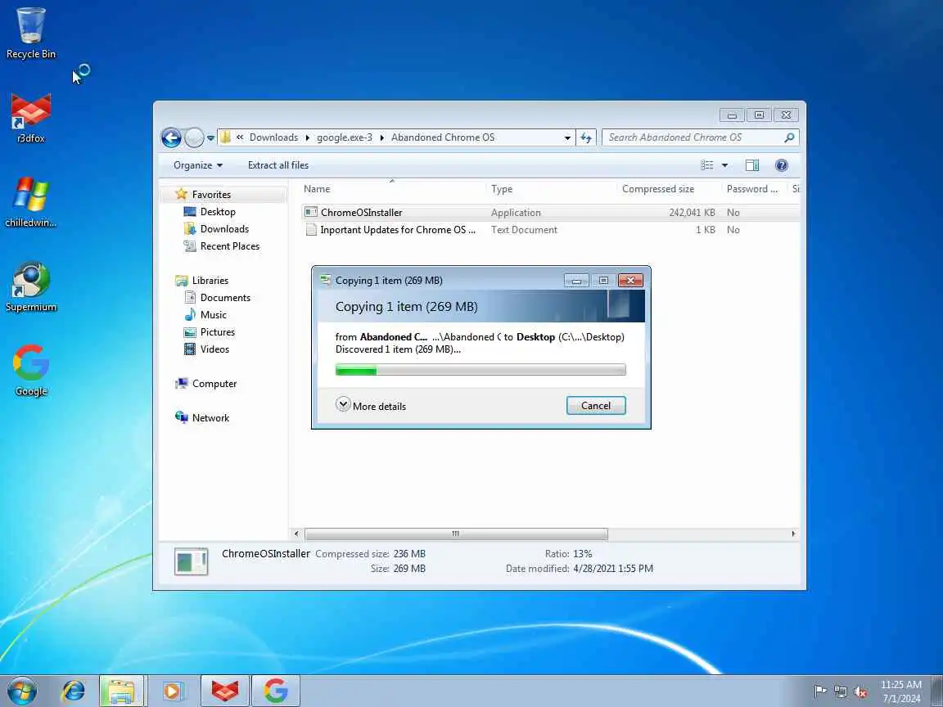The height and width of the screenshot is (707, 943).
Task: Open network tray icon
Action: point(840,691)
